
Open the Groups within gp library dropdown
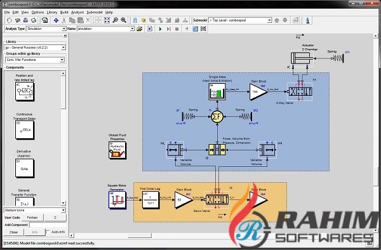coord(62,60)
